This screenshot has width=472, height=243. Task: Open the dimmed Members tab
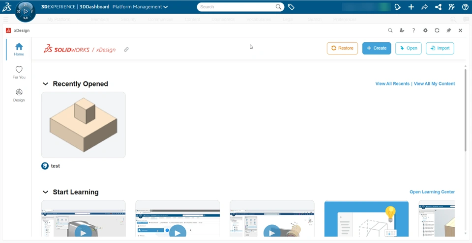(x=100, y=19)
